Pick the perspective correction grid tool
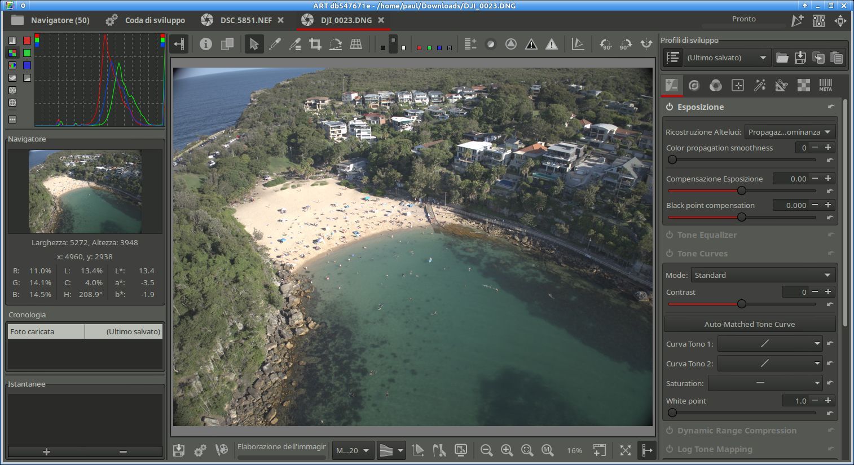This screenshot has width=854, height=465. click(x=356, y=44)
